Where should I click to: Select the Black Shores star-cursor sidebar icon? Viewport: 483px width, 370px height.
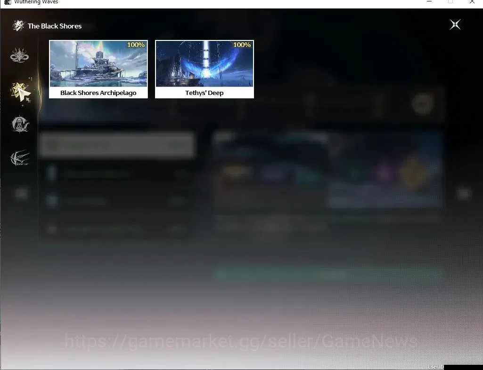point(21,92)
